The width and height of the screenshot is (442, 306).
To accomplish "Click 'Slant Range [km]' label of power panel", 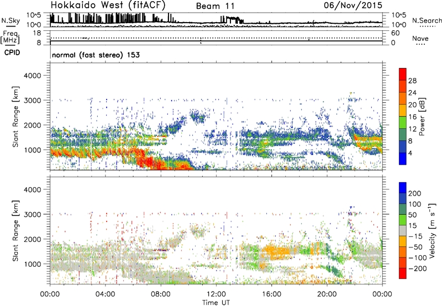I will point(15,117).
